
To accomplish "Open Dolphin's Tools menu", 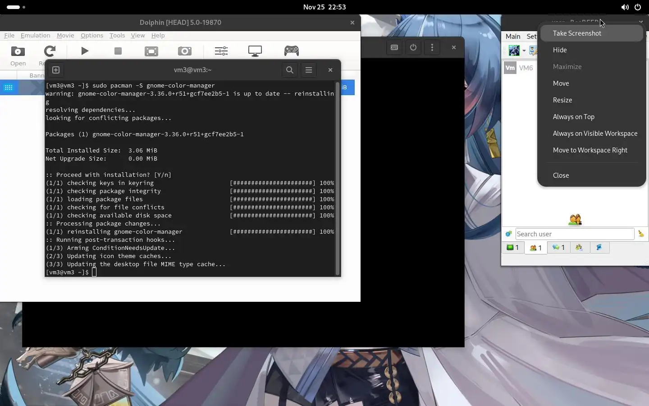I will pyautogui.click(x=117, y=35).
